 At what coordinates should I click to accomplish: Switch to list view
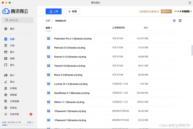pos(174,21)
